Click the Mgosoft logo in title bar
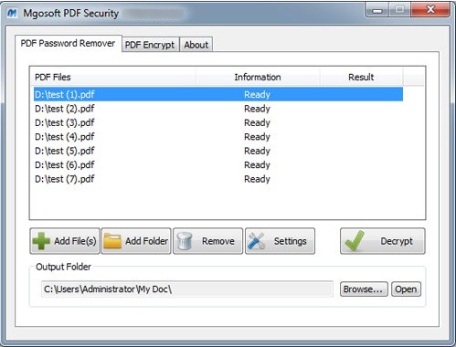 coord(12,13)
